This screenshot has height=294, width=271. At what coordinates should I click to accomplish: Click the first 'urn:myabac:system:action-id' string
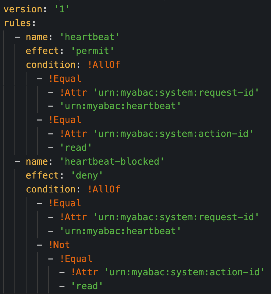(x=173, y=134)
